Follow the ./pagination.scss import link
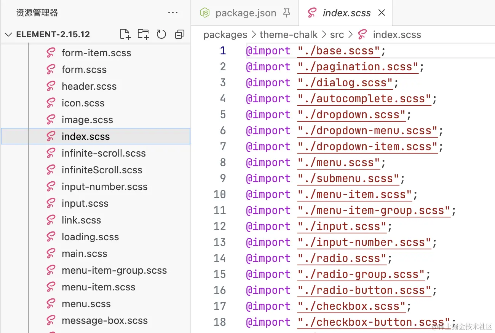 point(358,67)
